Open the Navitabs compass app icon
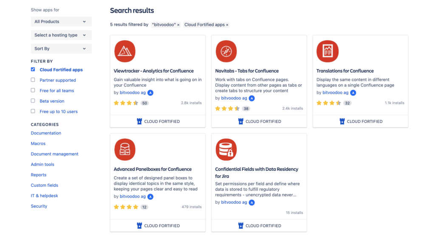The width and height of the screenshot is (435, 235). click(x=226, y=51)
